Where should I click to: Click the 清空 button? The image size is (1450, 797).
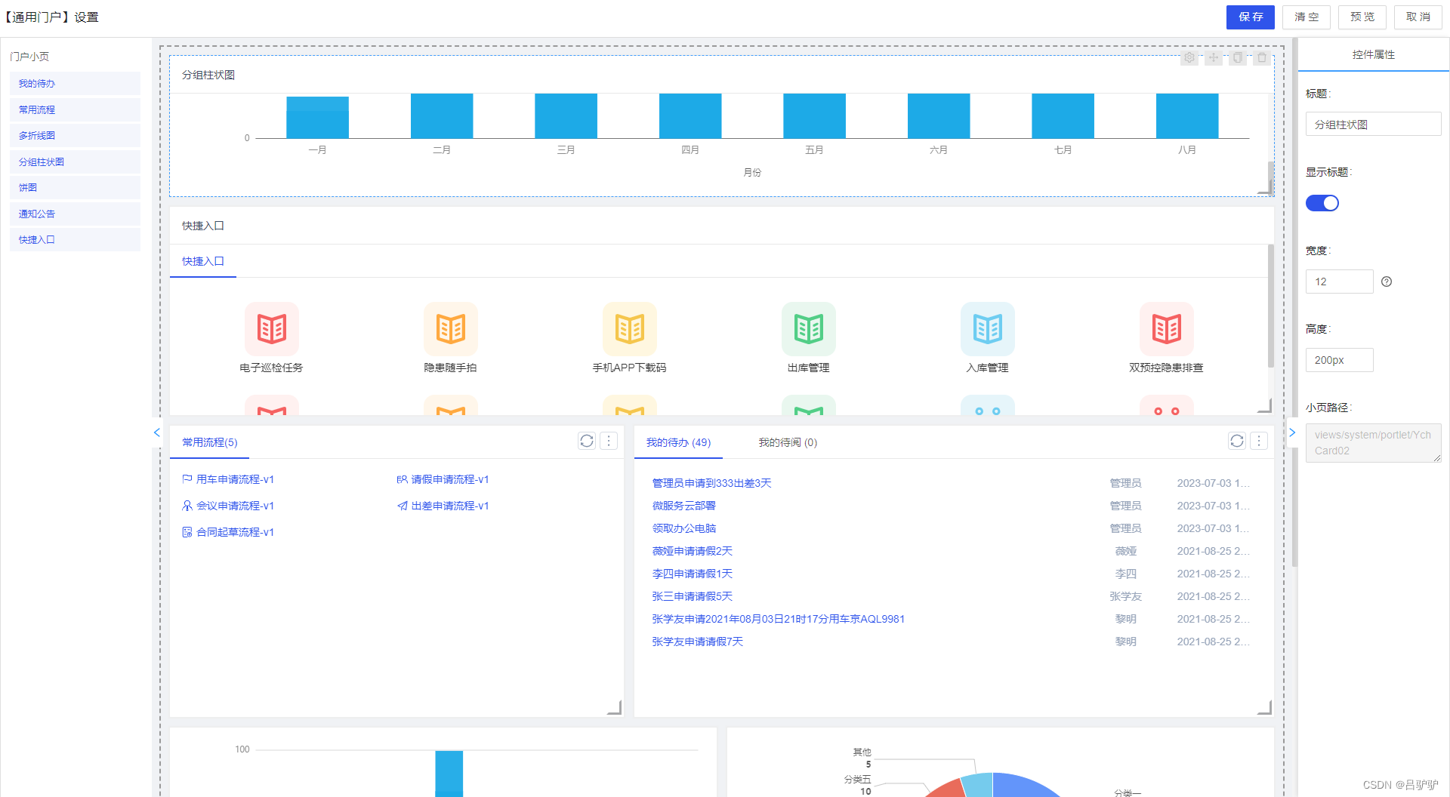click(1307, 17)
